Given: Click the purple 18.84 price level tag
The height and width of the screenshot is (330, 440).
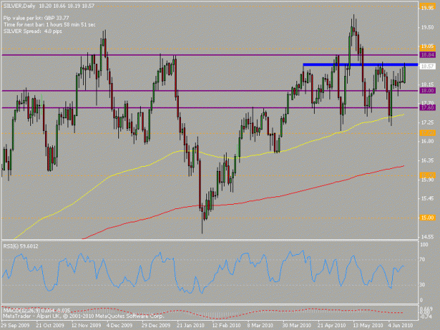Looking at the screenshot, I should [427, 55].
